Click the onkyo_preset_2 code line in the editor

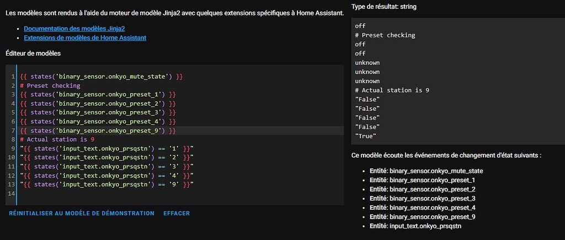[x=98, y=103]
